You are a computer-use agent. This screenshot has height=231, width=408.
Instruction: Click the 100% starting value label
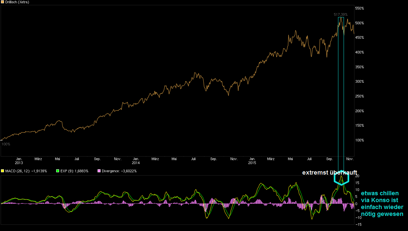(6, 144)
